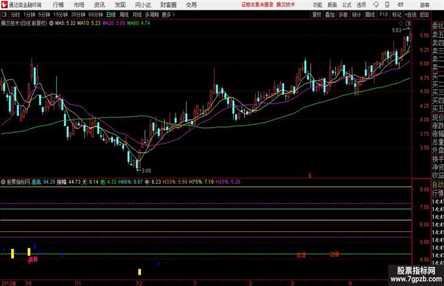
Task: Click the MA10: 5.23 label
Action: tap(89, 23)
